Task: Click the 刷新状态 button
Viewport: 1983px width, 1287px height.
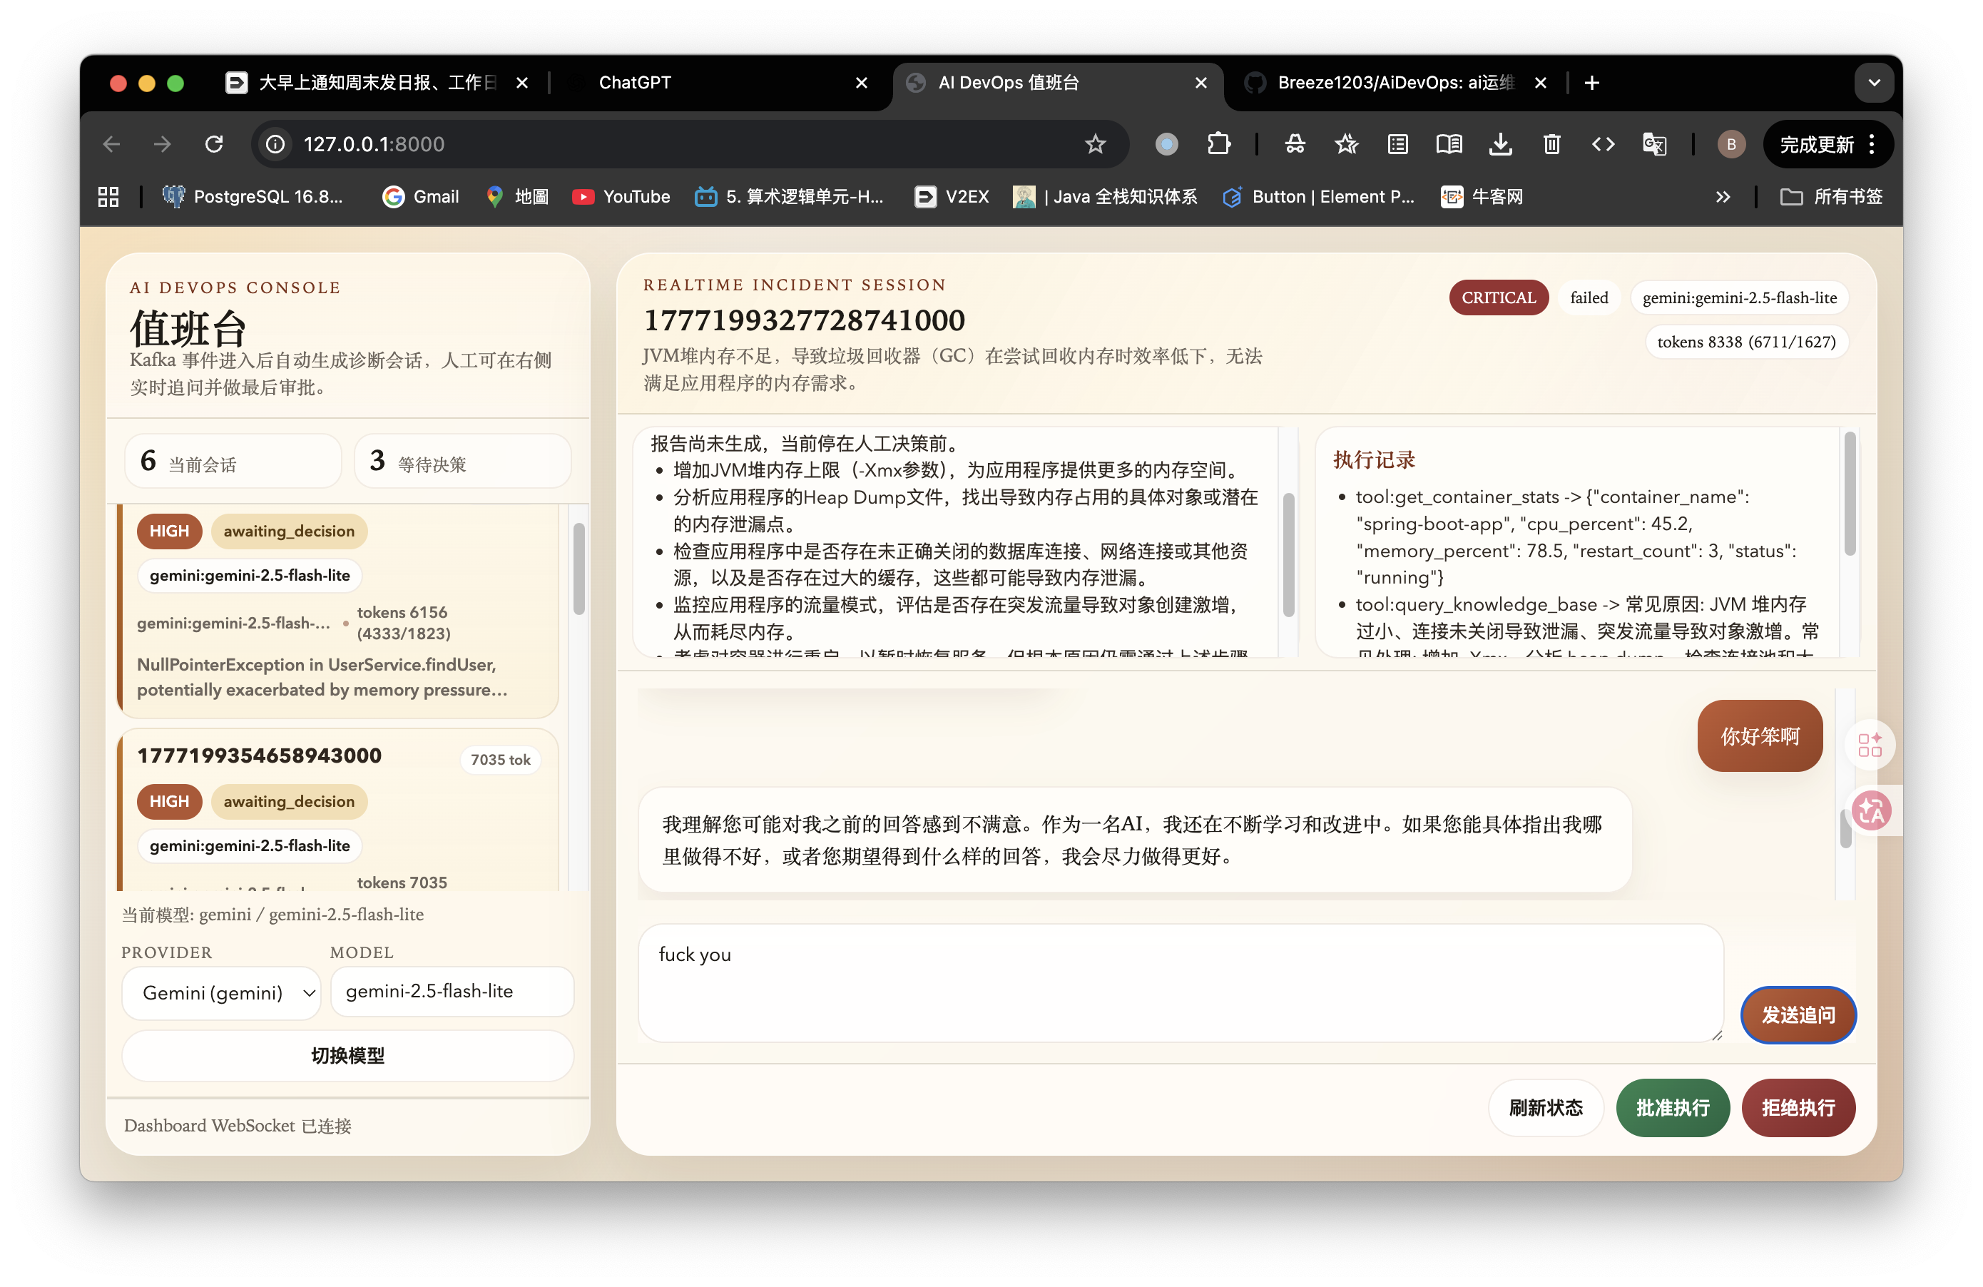Action: coord(1546,1108)
